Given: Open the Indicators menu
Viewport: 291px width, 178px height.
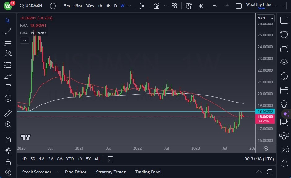Looking at the screenshot, I should coord(156,6).
